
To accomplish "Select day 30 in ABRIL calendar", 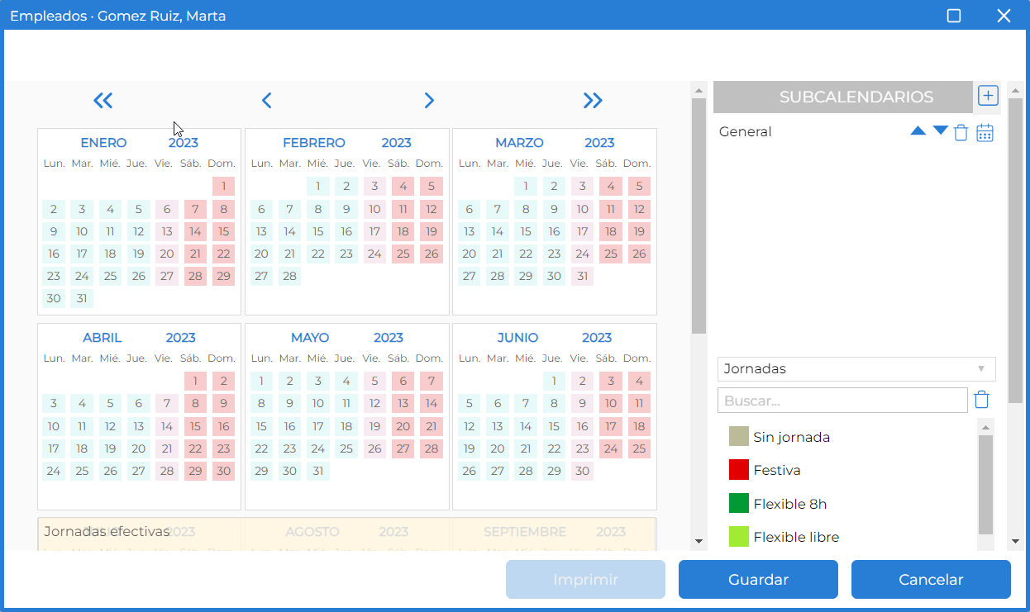I will (223, 471).
